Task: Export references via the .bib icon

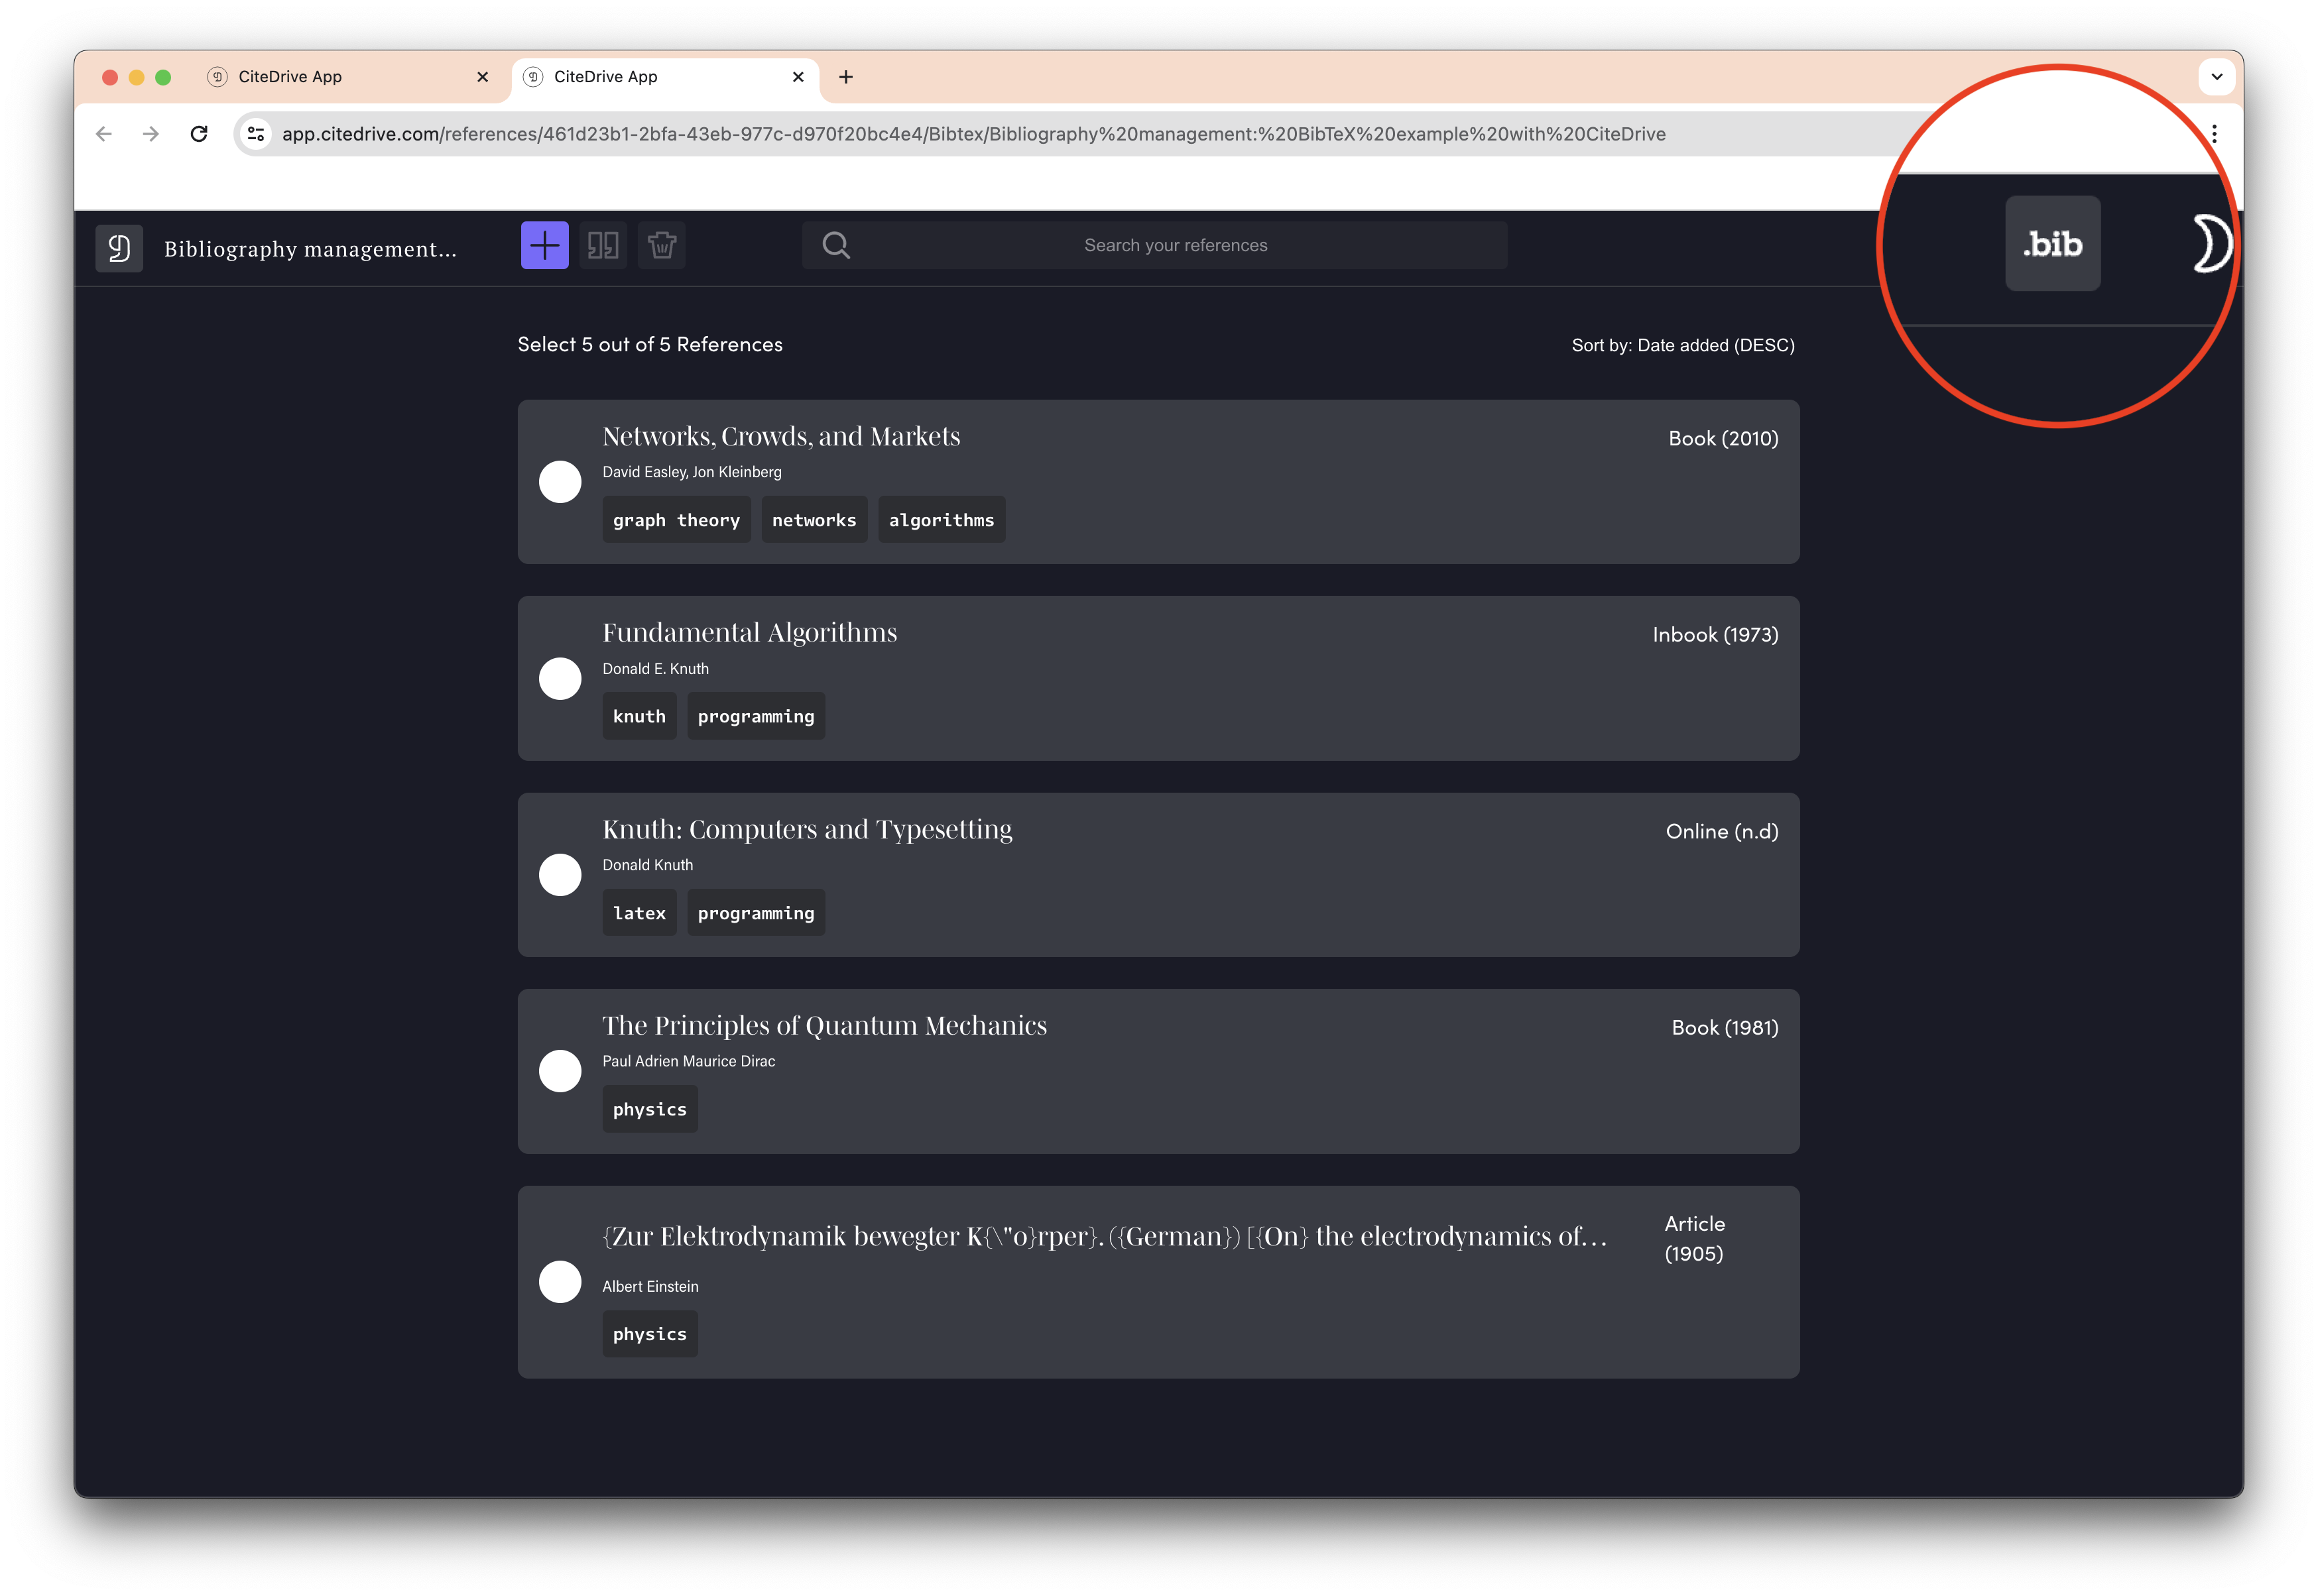Action: coord(2052,243)
